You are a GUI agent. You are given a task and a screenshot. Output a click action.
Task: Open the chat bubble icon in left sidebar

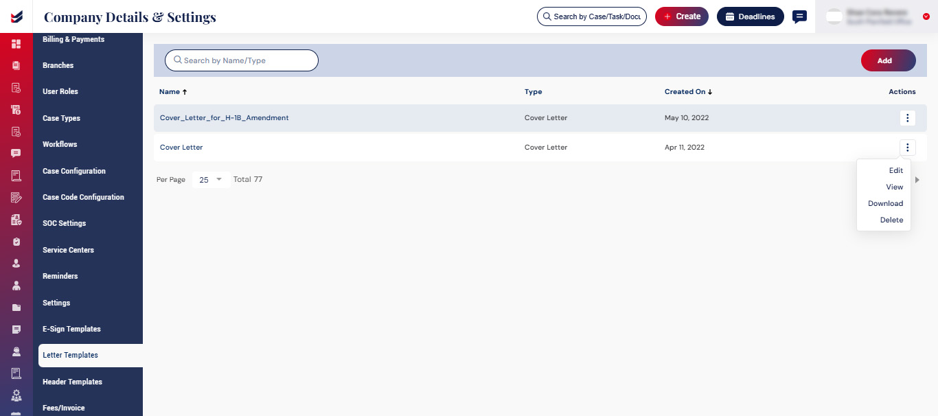tap(16, 154)
